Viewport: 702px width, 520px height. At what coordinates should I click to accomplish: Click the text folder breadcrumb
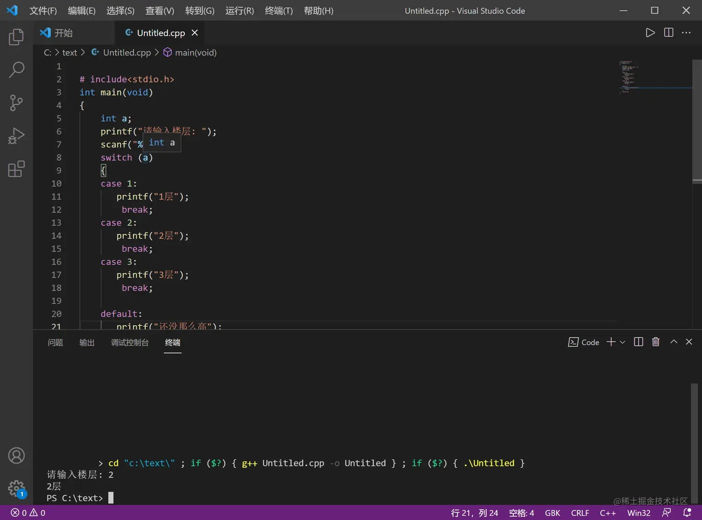(x=70, y=53)
